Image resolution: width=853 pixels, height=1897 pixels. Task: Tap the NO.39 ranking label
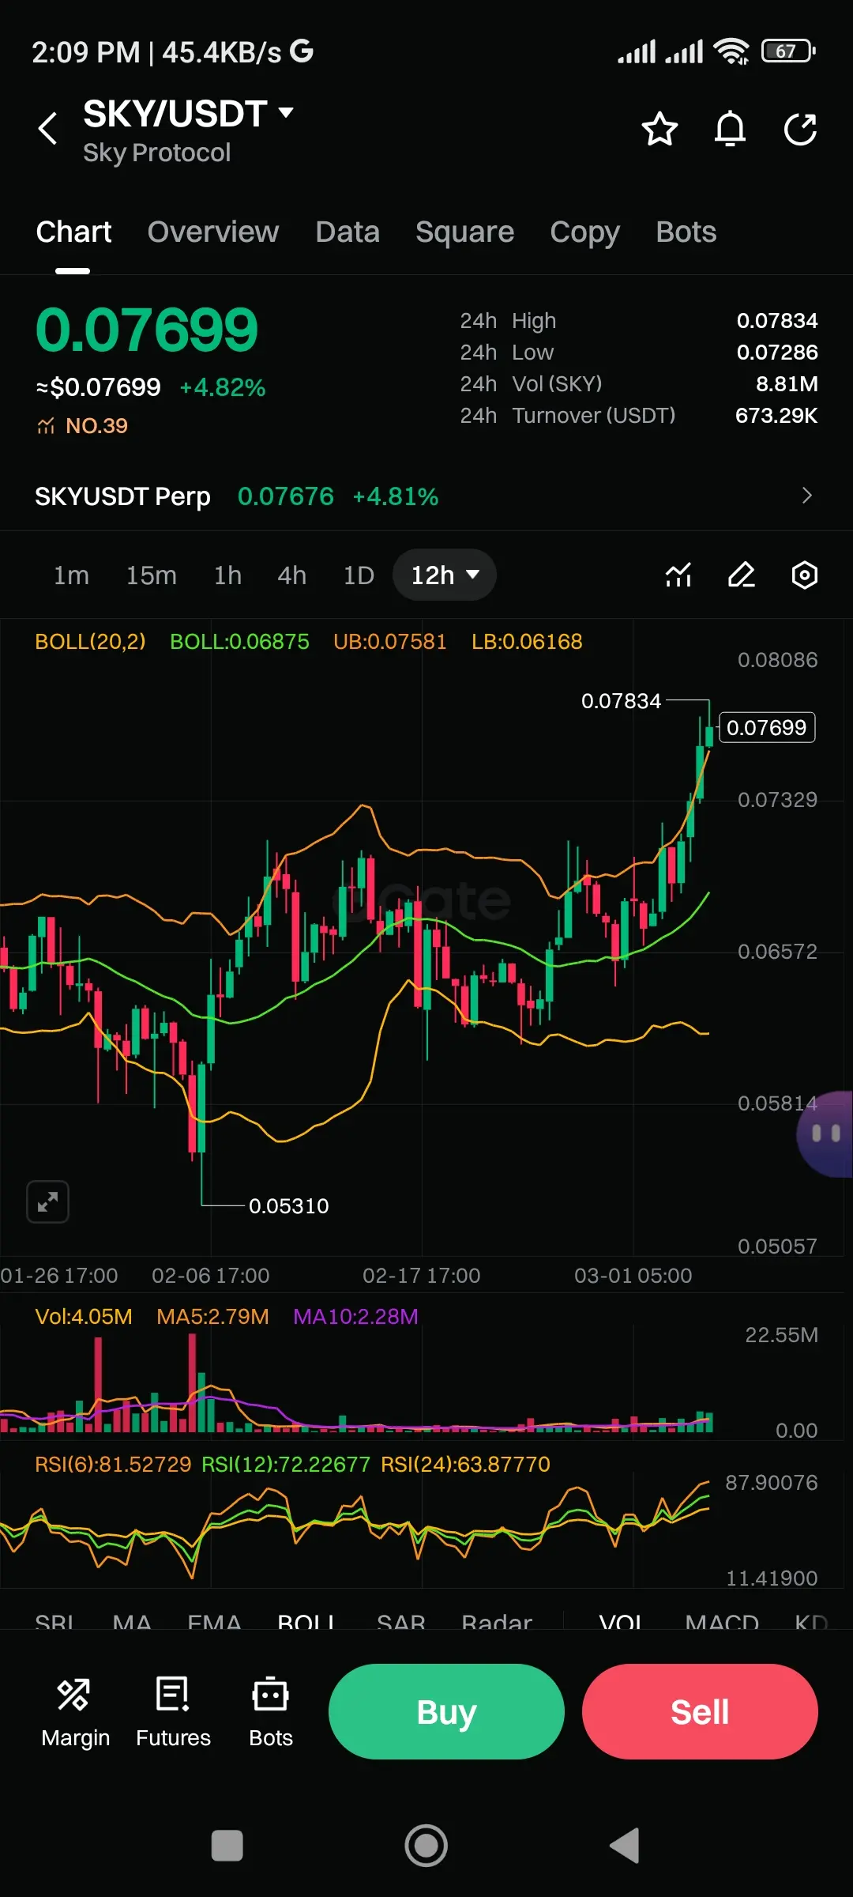82,426
